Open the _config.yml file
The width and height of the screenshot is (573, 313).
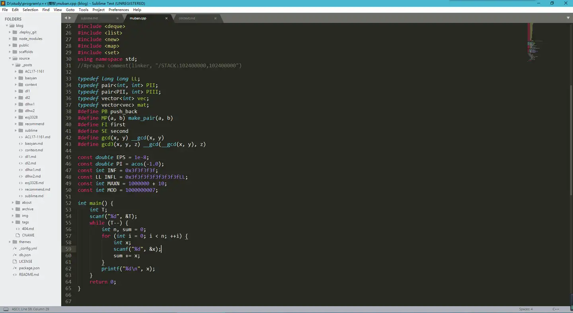(28, 248)
